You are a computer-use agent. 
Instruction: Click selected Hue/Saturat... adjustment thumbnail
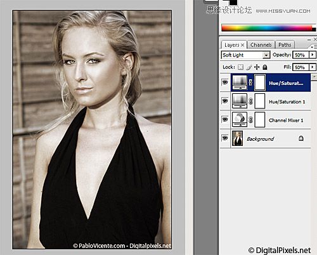240,82
